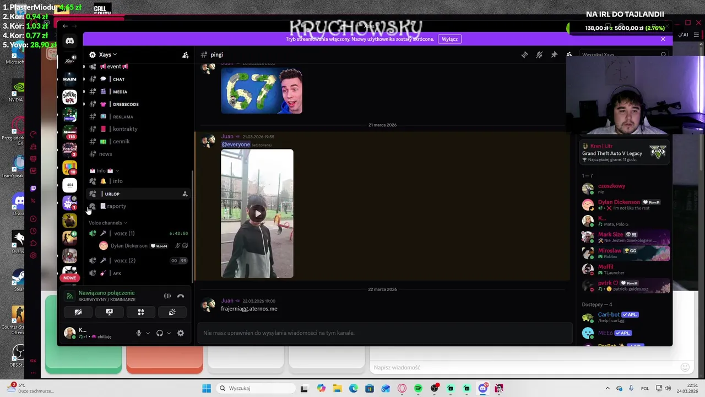Dismiss the streamer mode banner
Image resolution: width=705 pixels, height=397 pixels.
(x=663, y=39)
